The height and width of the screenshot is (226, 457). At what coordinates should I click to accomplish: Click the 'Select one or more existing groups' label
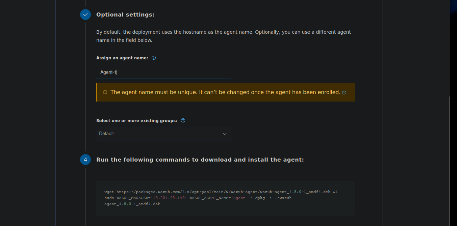(137, 120)
